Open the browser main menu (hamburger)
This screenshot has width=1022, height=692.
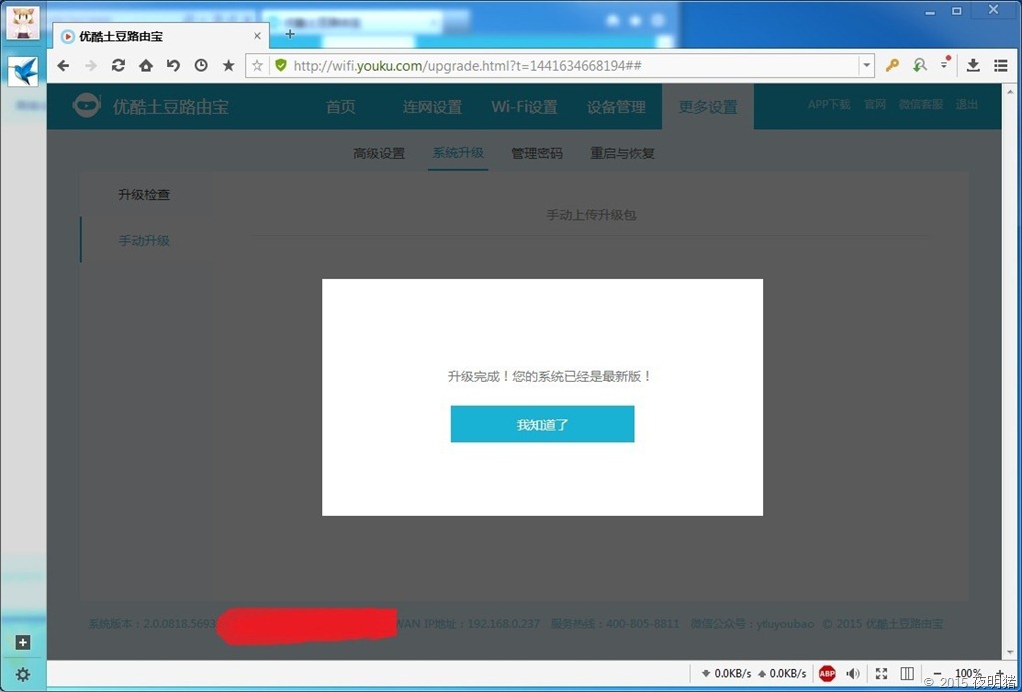pos(1000,65)
